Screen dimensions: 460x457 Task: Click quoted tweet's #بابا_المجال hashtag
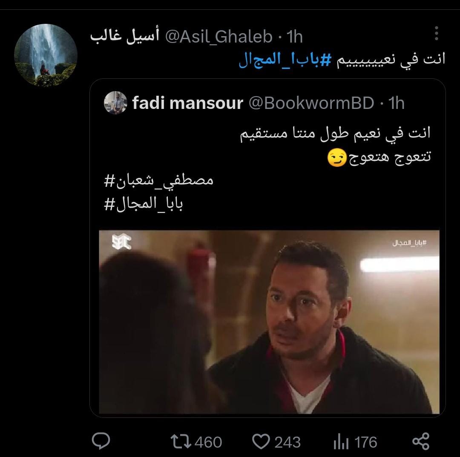point(144,203)
